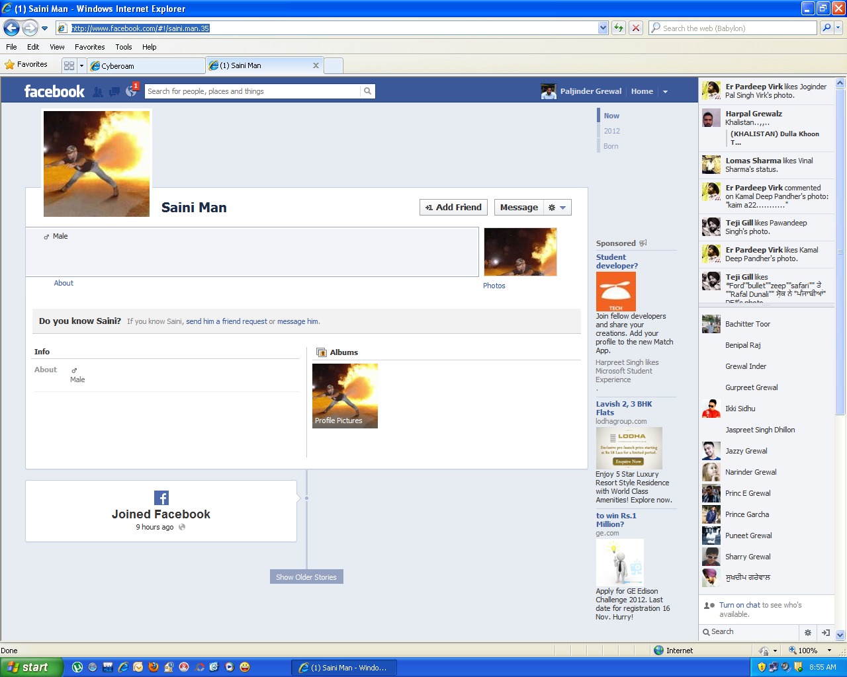The image size is (847, 677).
Task: Open the File menu
Action: pos(11,47)
